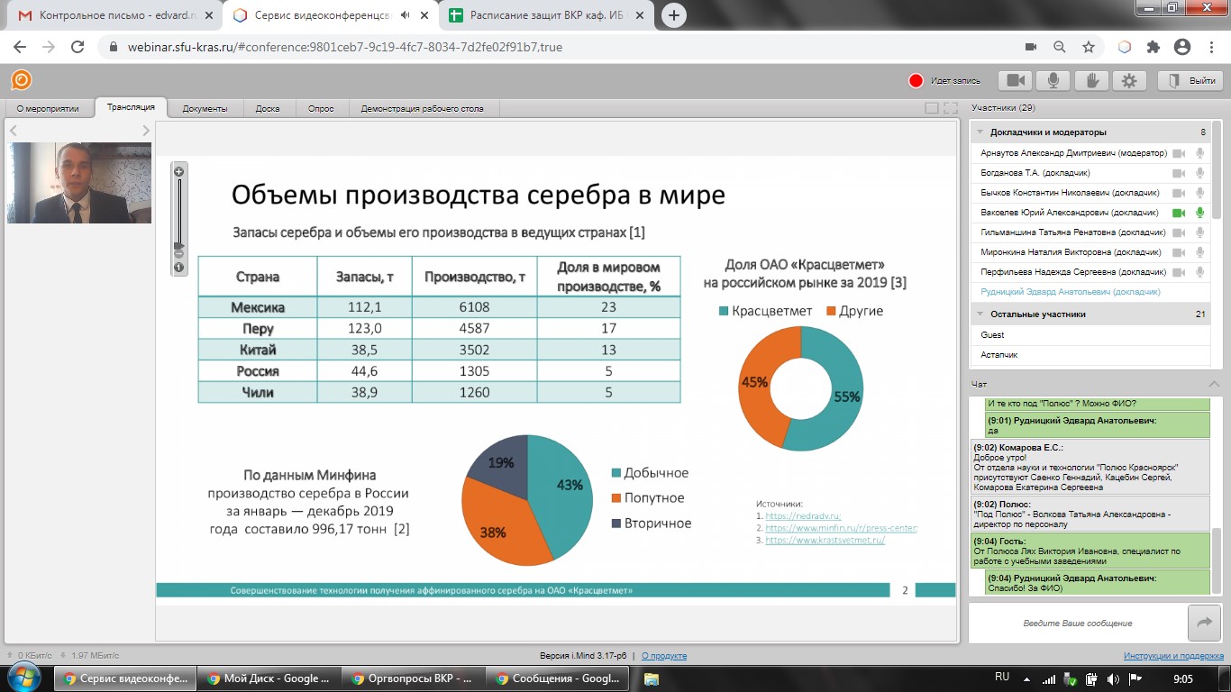Open the Документы tab
The height and width of the screenshot is (692, 1231).
coord(205,109)
